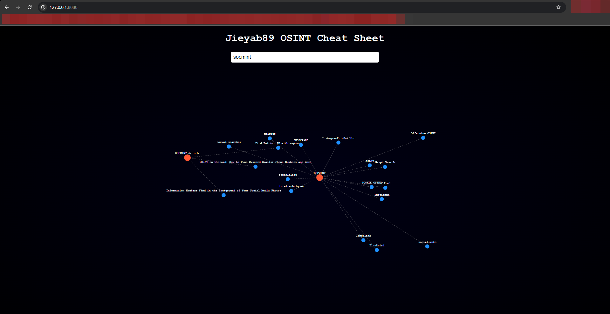Click the social searcher node dot

tap(229, 147)
